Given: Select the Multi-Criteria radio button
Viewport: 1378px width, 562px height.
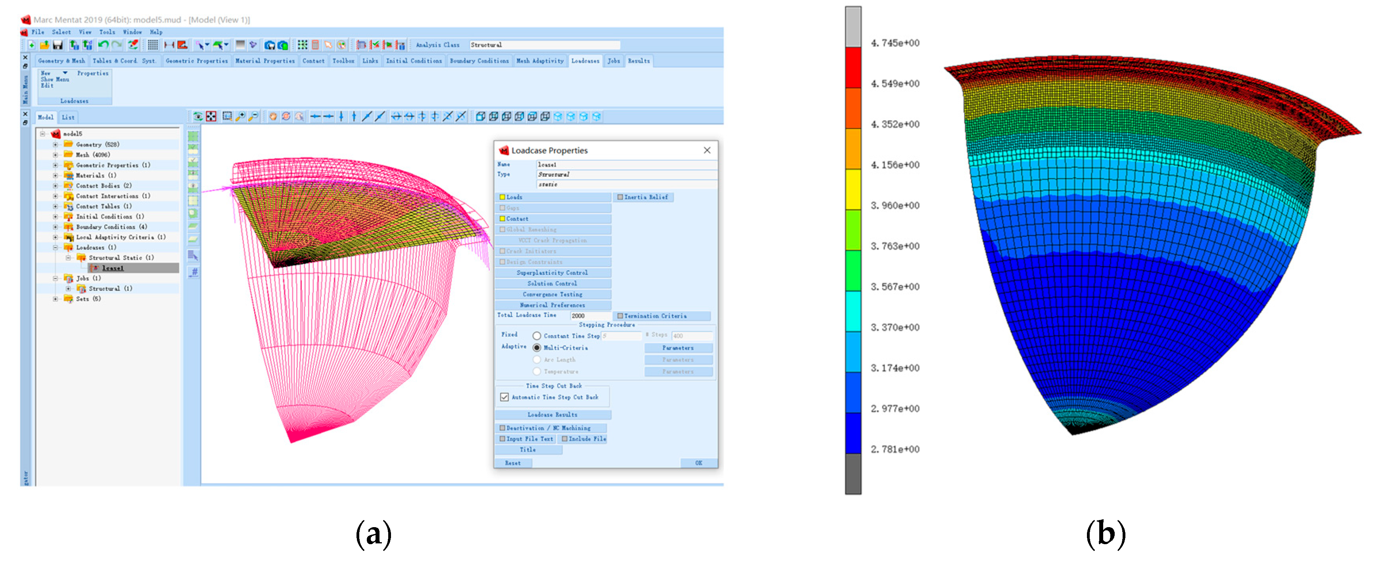Looking at the screenshot, I should (537, 348).
